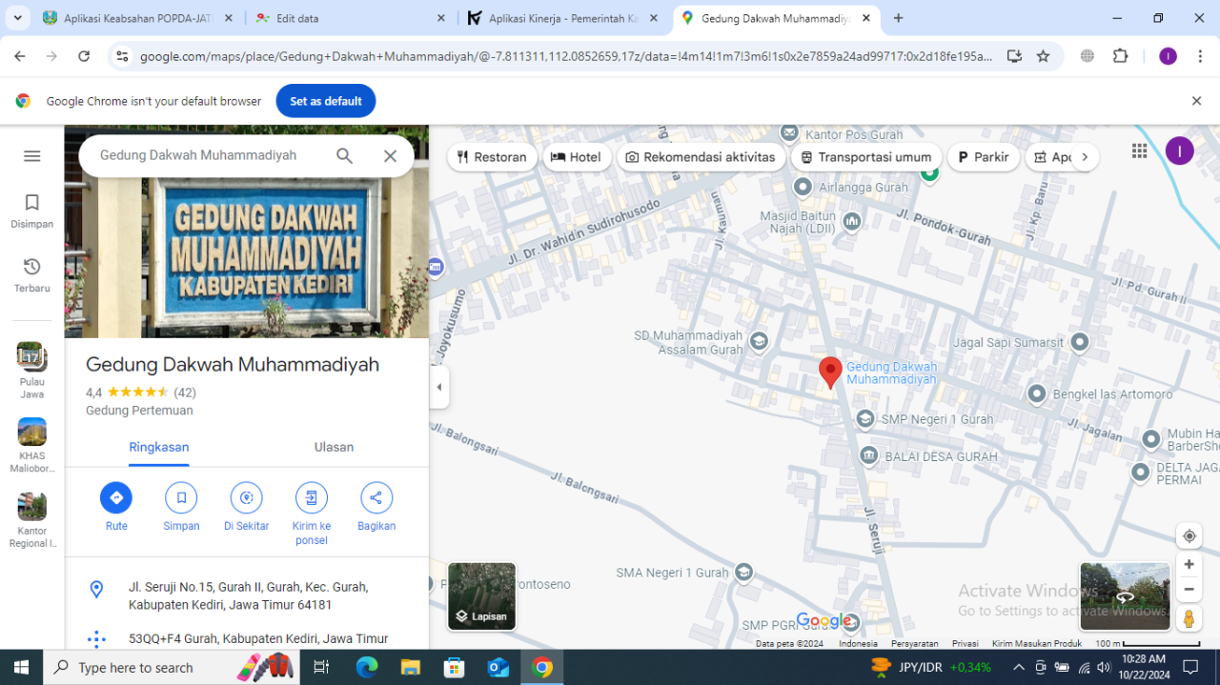The height and width of the screenshot is (685, 1220).
Task: Click SD Muhammadiyah Assalam Gurah marker
Action: pyautogui.click(x=759, y=341)
